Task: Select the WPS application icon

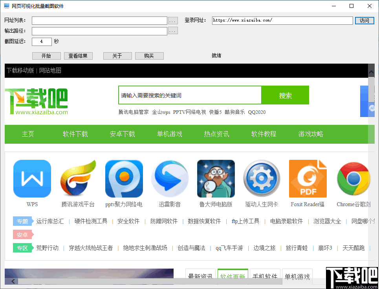Action: click(32, 179)
